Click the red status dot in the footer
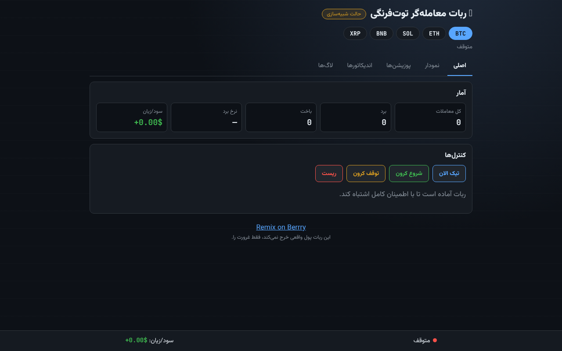This screenshot has width=562, height=351. pos(435,340)
